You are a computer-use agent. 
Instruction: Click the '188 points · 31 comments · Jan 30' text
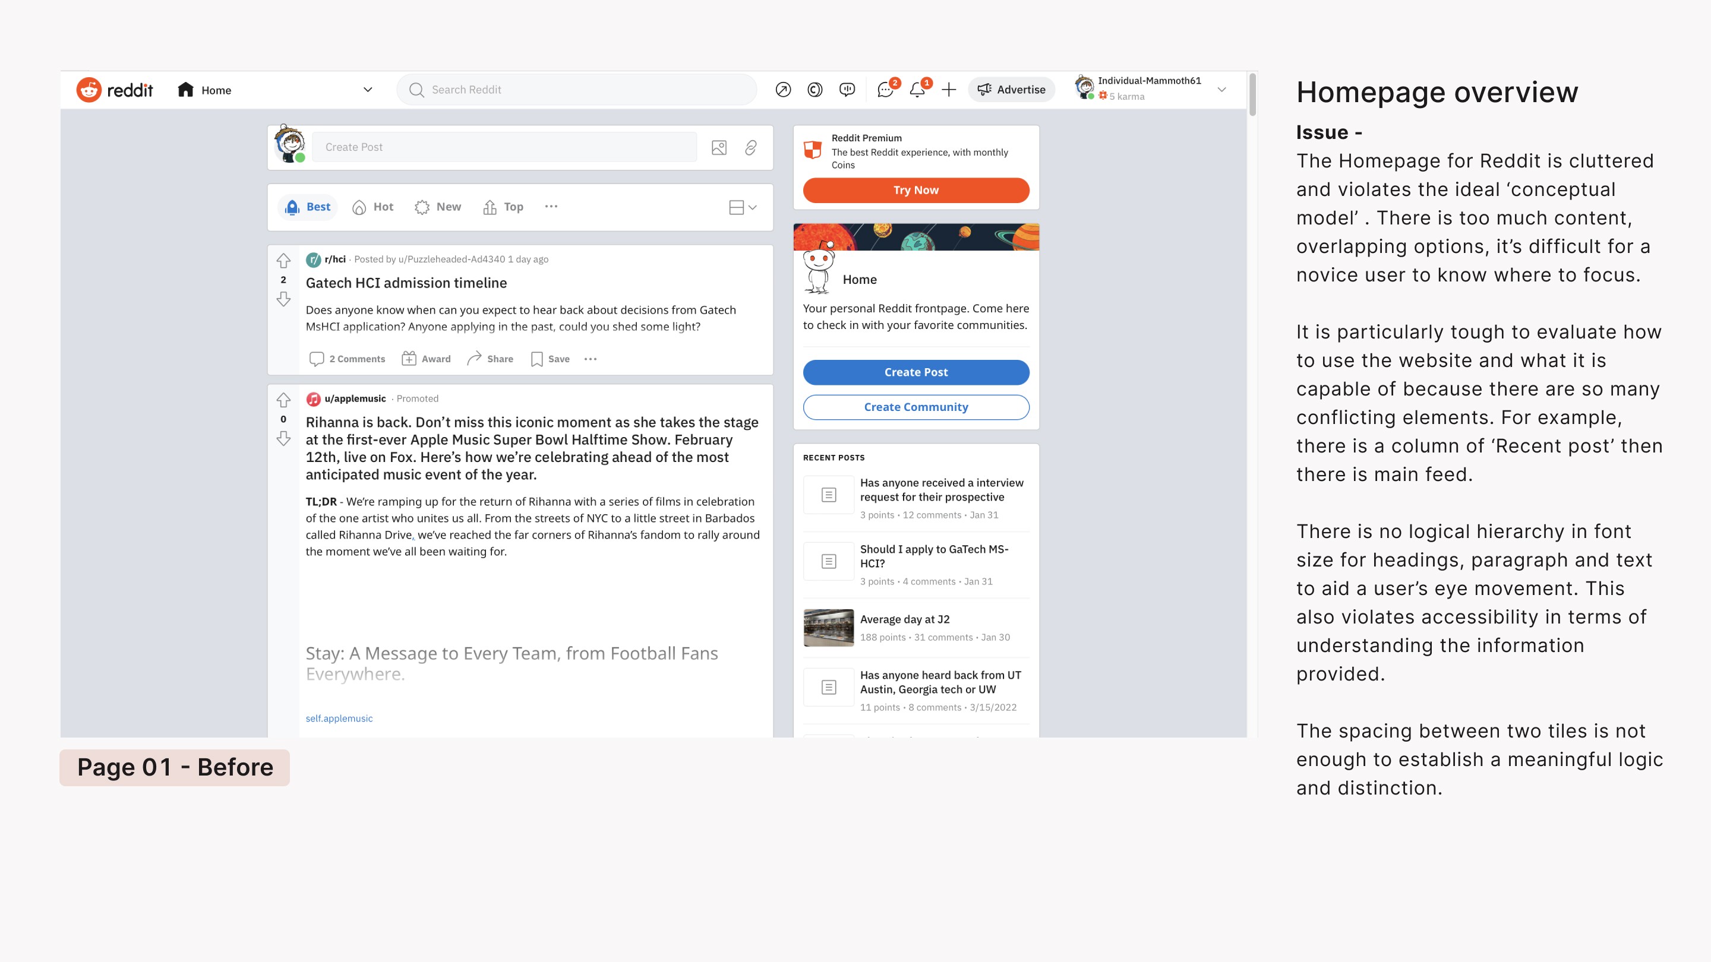coord(935,637)
